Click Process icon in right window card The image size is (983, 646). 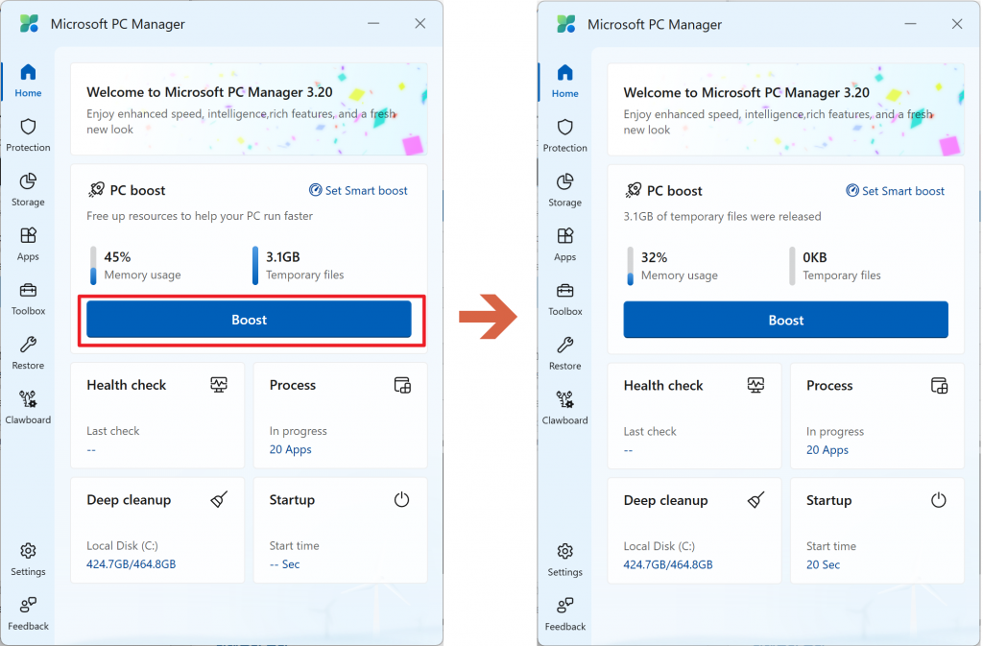(x=939, y=385)
